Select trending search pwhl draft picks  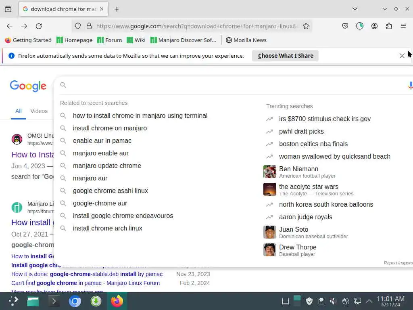(x=301, y=131)
